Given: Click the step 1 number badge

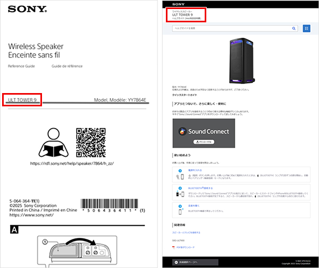Looking at the screenshot, I should (x=180, y=171).
